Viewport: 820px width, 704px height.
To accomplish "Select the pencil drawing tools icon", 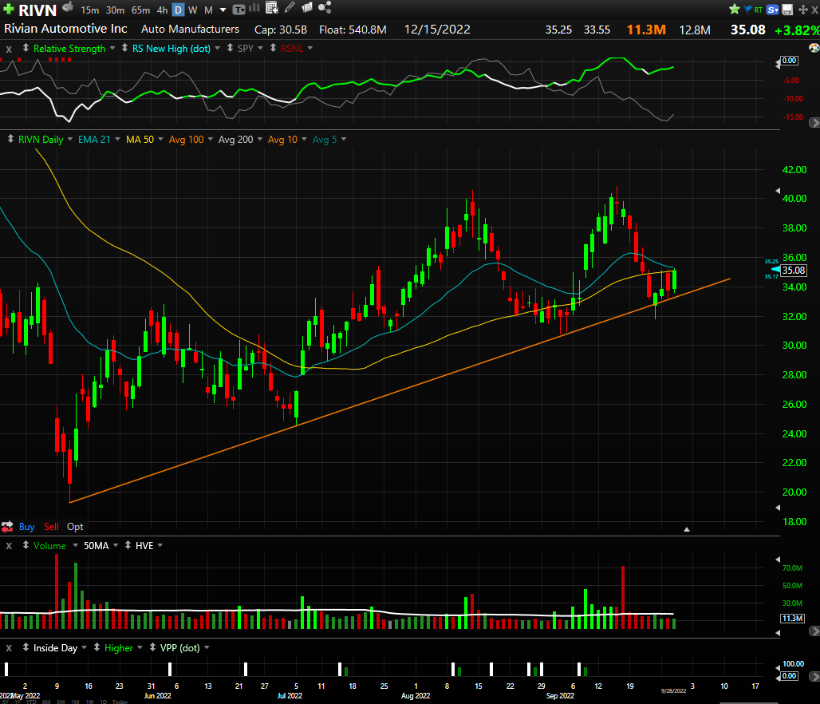I will (290, 7).
